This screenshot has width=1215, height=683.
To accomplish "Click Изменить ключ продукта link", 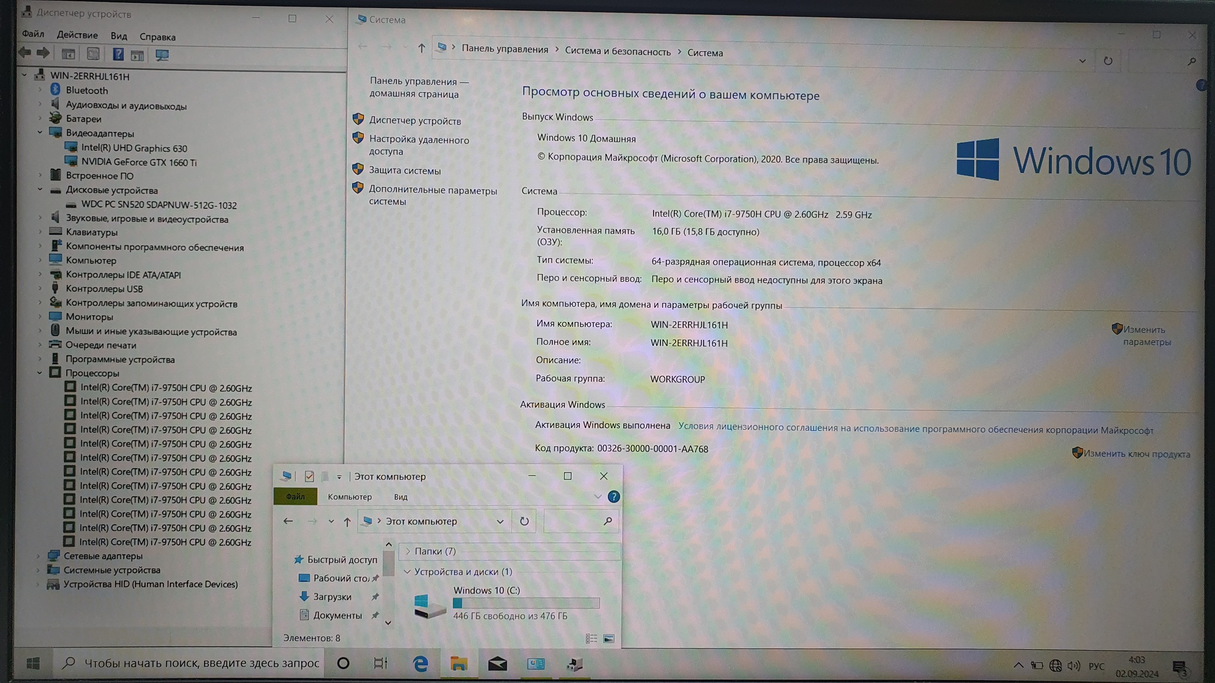I will (x=1136, y=454).
